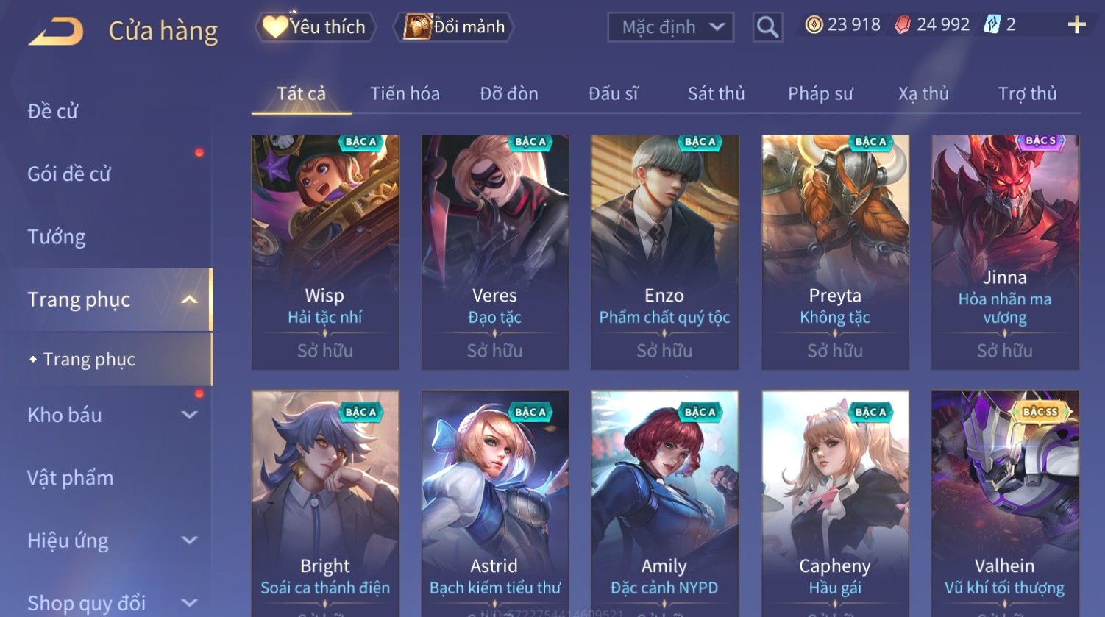Tap the gold coin balance icon
Viewport: 1105px width, 617px height.
click(814, 25)
